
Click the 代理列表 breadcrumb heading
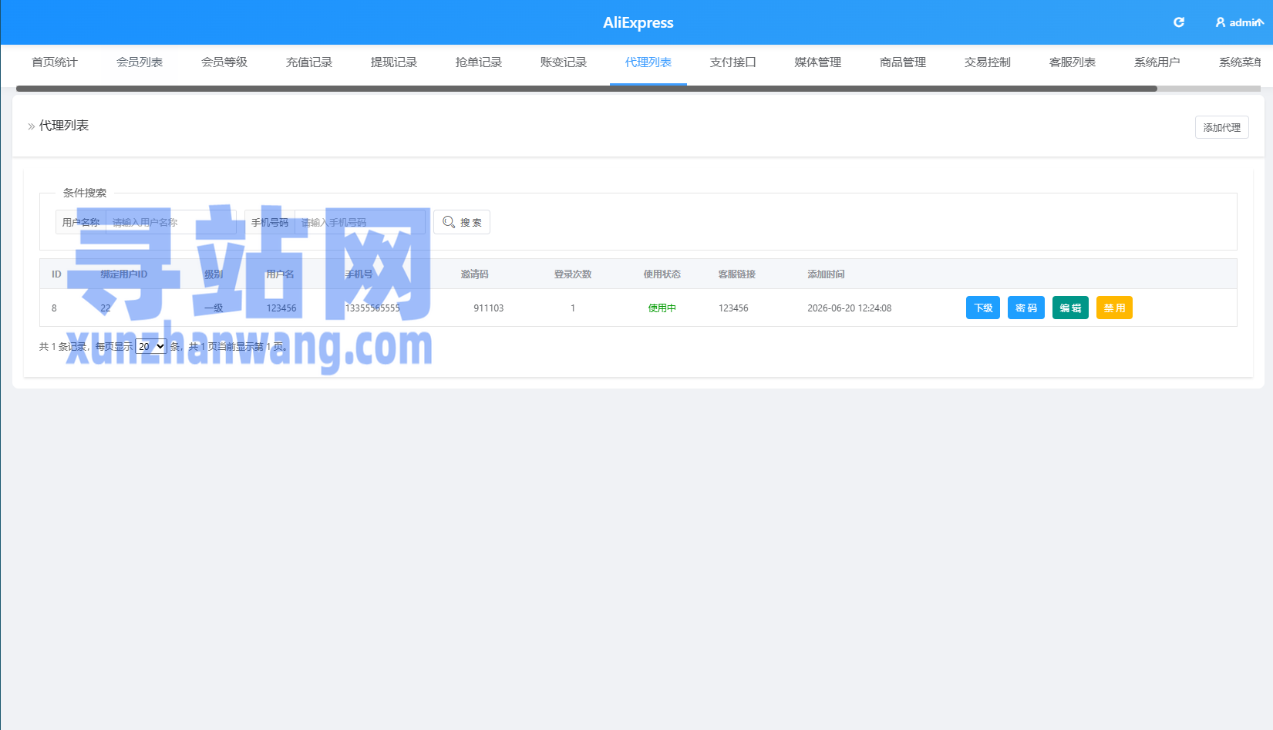(x=64, y=125)
